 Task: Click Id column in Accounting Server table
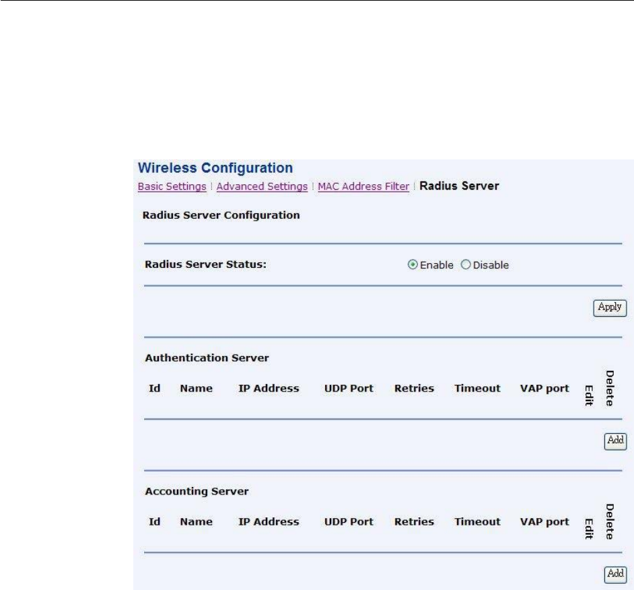pyautogui.click(x=154, y=521)
